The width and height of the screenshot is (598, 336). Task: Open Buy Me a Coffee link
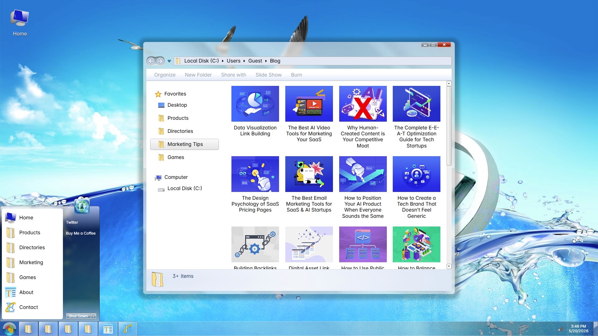(x=81, y=233)
